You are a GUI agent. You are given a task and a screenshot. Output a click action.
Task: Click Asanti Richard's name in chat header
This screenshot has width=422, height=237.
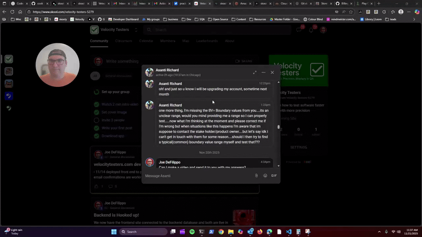click(x=167, y=70)
